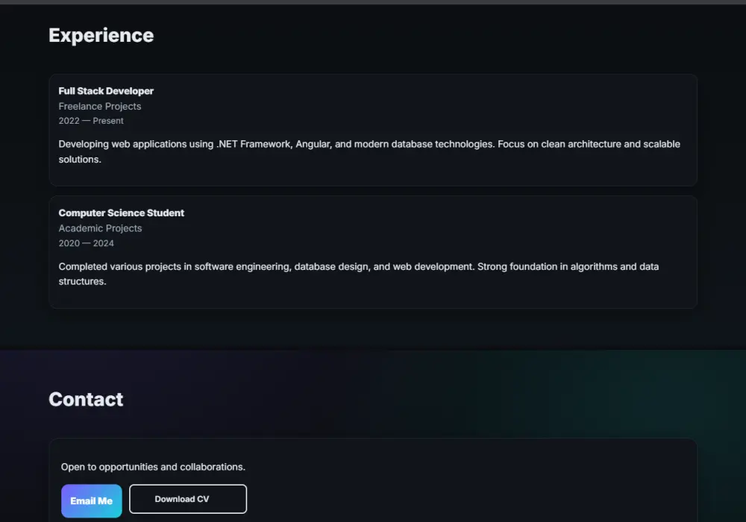The image size is (746, 522).
Task: Click the word "solutions." ending the developer description
Action: click(80, 160)
